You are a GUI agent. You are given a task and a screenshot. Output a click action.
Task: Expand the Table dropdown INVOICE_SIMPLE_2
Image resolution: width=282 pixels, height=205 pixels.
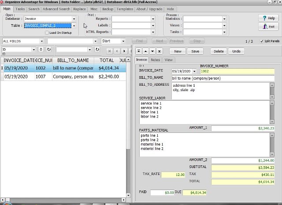click(74, 26)
